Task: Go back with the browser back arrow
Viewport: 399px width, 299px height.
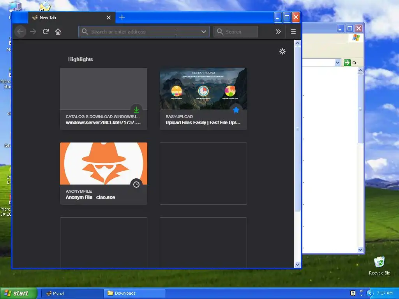Action: click(x=20, y=32)
